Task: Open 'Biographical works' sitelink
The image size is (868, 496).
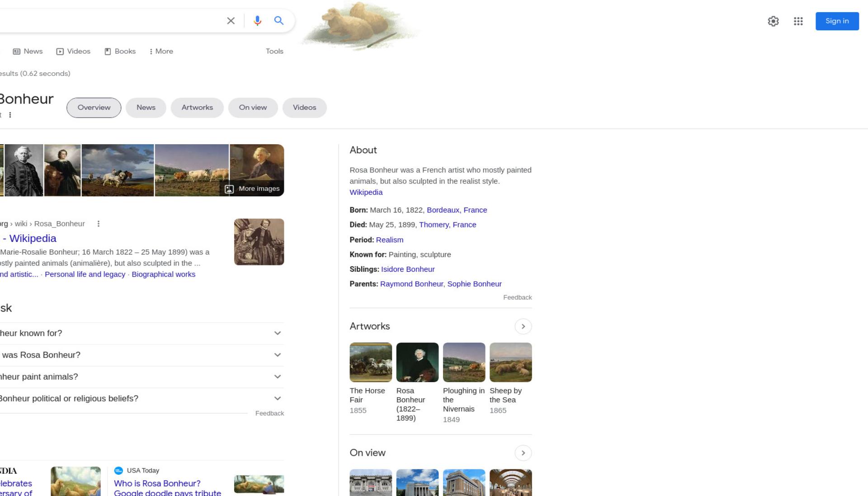Action: pyautogui.click(x=164, y=274)
